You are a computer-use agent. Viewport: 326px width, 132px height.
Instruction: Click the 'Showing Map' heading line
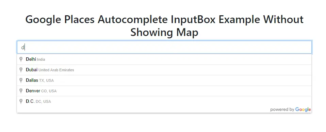coord(164,32)
